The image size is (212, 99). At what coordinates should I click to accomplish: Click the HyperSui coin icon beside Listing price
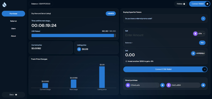[x=79, y=49]
